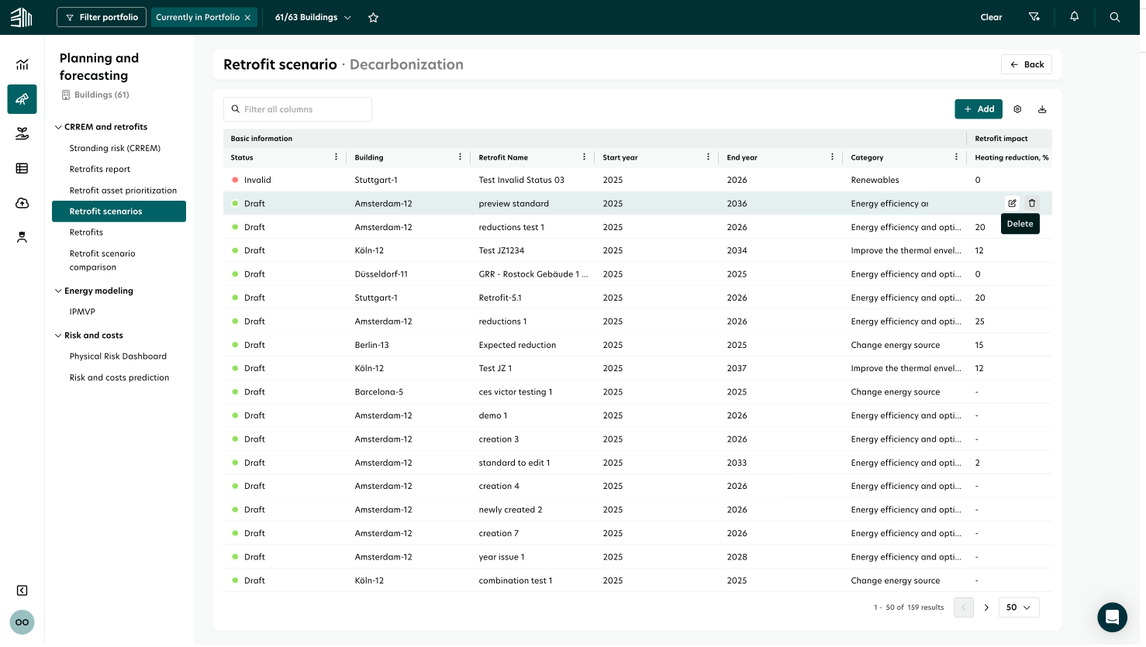Open table settings gear icon
The width and height of the screenshot is (1146, 647).
tap(1017, 109)
